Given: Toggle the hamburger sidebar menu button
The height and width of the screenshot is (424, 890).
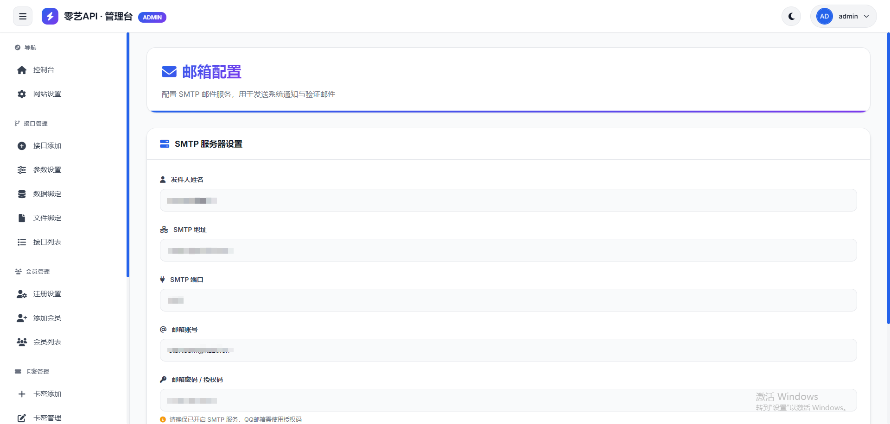Looking at the screenshot, I should coord(23,17).
